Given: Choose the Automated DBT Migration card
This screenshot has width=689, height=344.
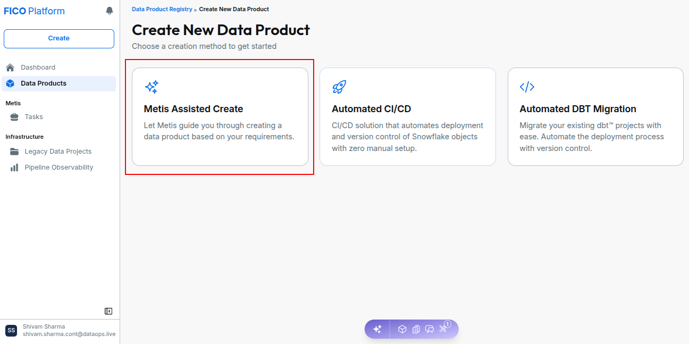Looking at the screenshot, I should 595,116.
